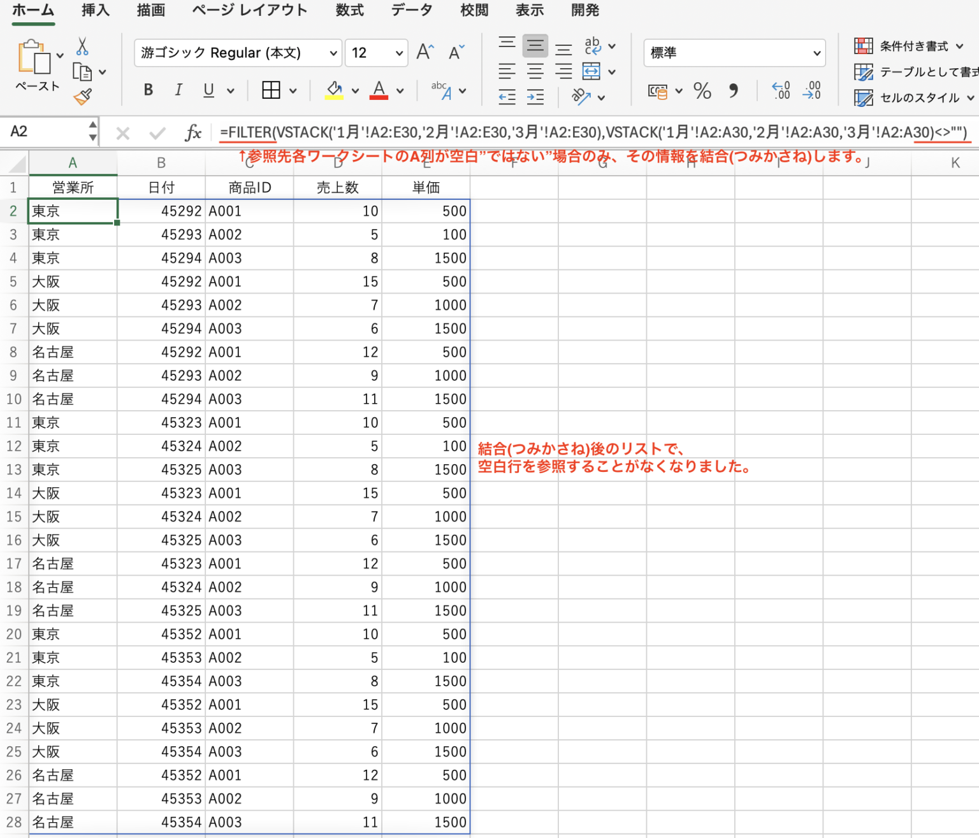Click the formula bar text

593,132
